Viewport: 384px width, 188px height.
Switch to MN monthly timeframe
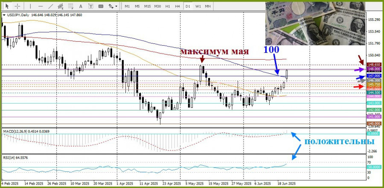[x=208, y=6]
